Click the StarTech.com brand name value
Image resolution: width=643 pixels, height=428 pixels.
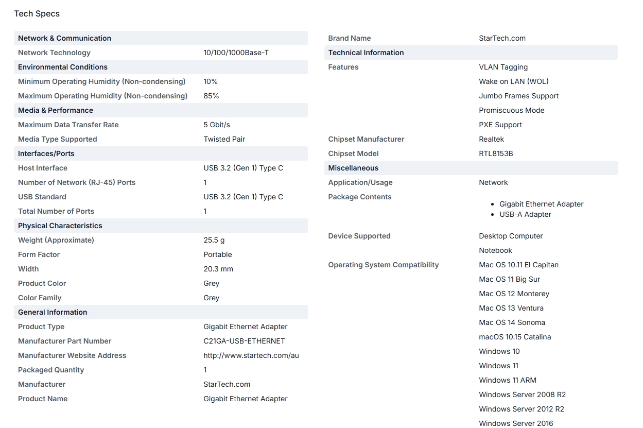click(502, 38)
